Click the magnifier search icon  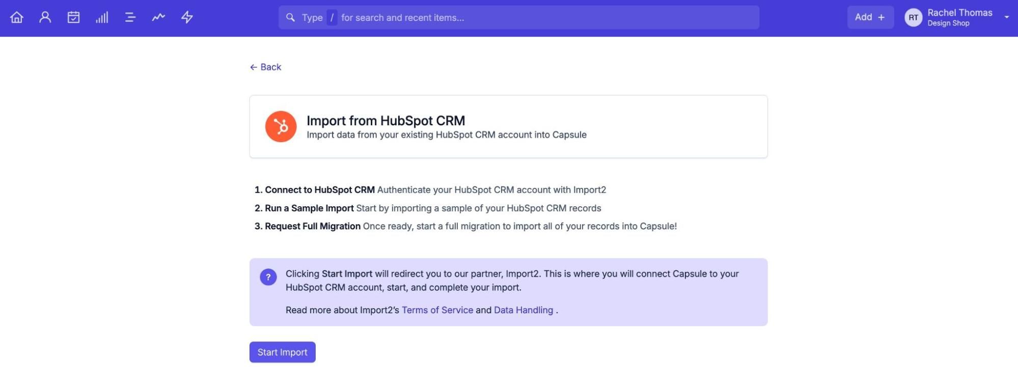tap(290, 17)
